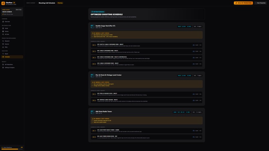Image resolution: width=269 pixels, height=151 pixels.
Task: Click the 'Est. 7 Hours' tag
Action: 198,76
